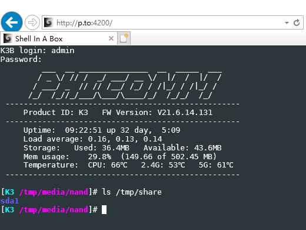This screenshot has width=306, height=230.
Task: Click the Shell In A Box tab favicon
Action: 8,38
